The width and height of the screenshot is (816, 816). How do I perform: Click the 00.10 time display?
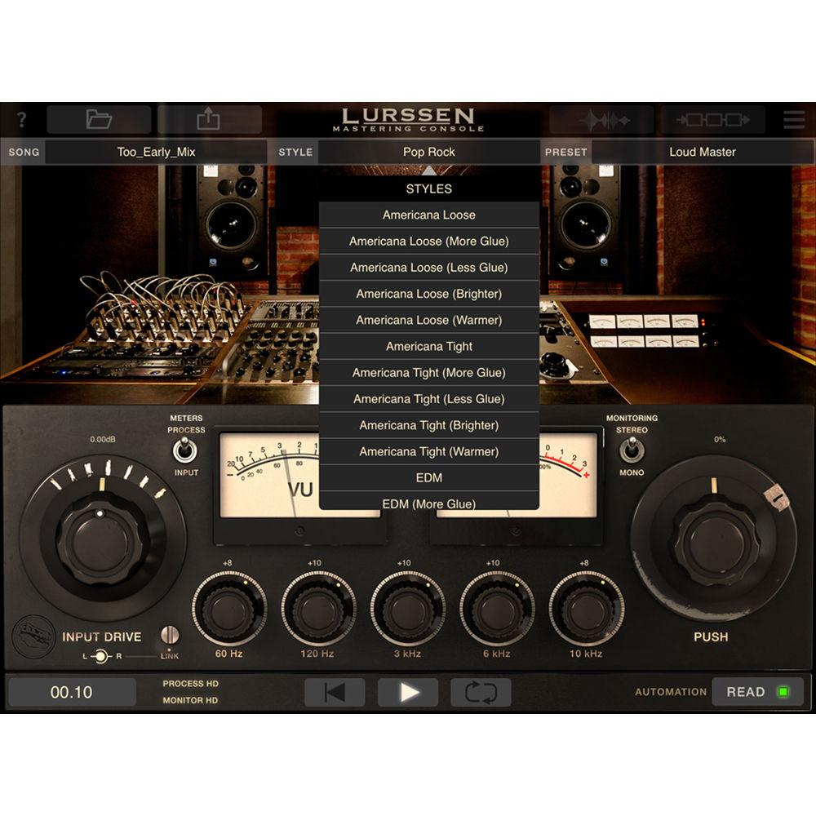click(72, 693)
